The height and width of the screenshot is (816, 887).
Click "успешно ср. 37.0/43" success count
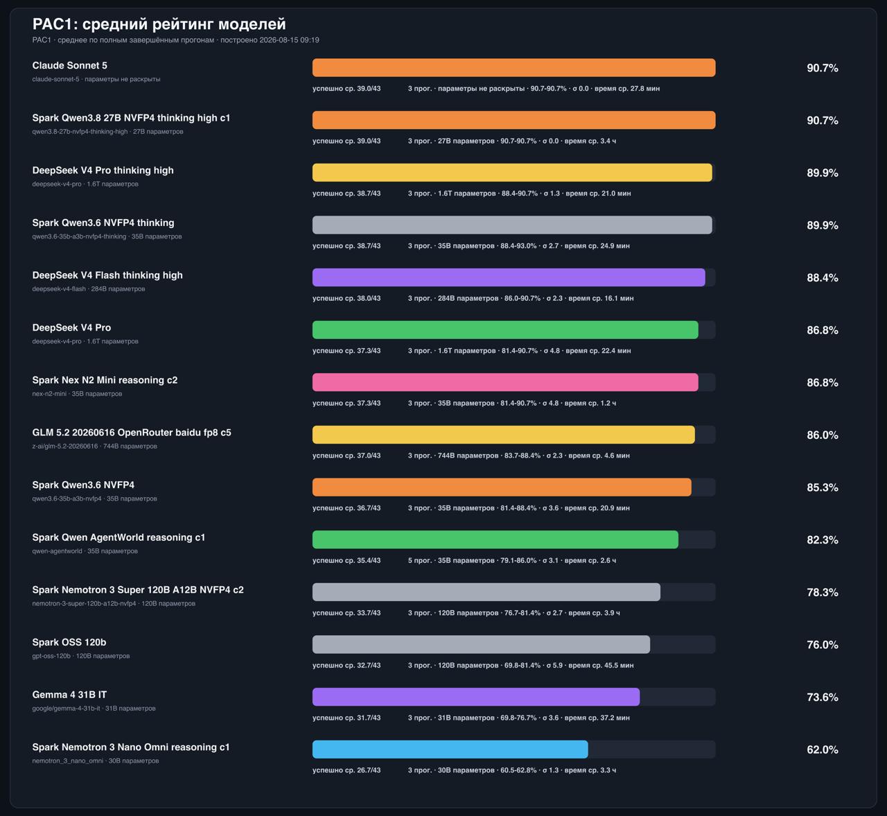click(346, 455)
